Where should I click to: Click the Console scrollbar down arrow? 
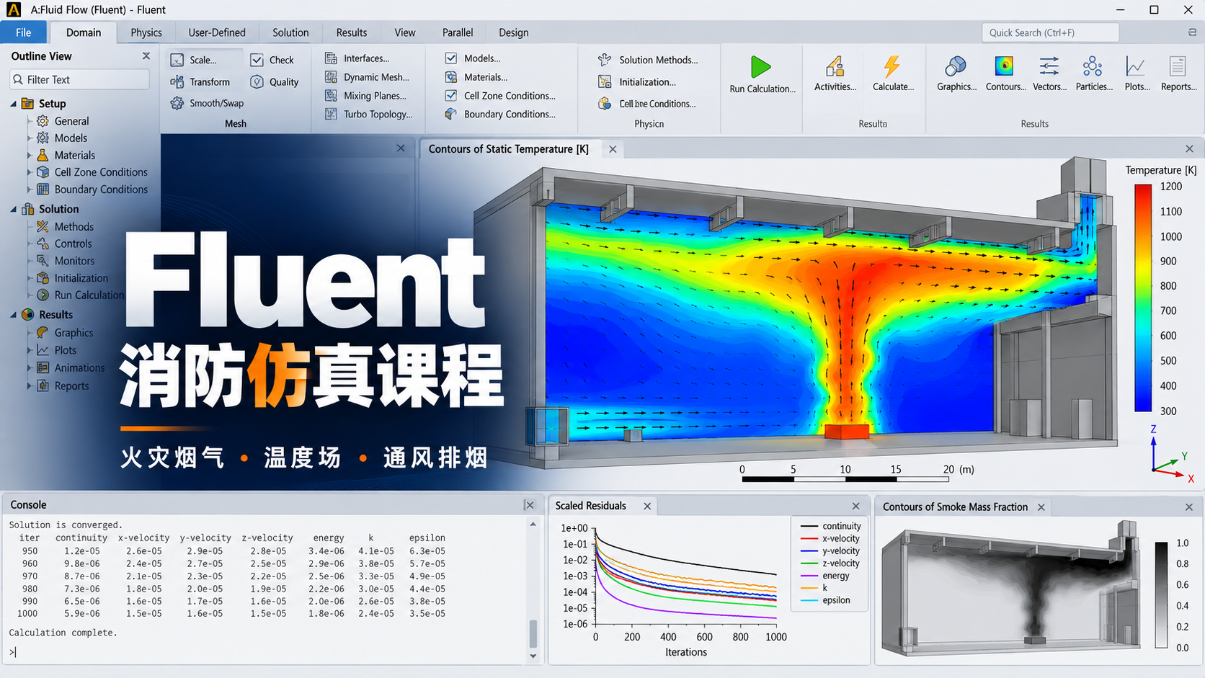tap(533, 656)
